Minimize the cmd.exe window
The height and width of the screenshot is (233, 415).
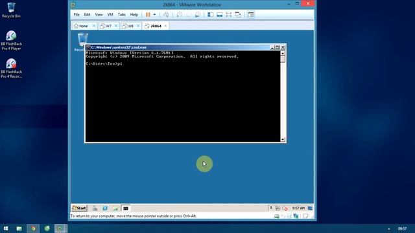point(272,47)
